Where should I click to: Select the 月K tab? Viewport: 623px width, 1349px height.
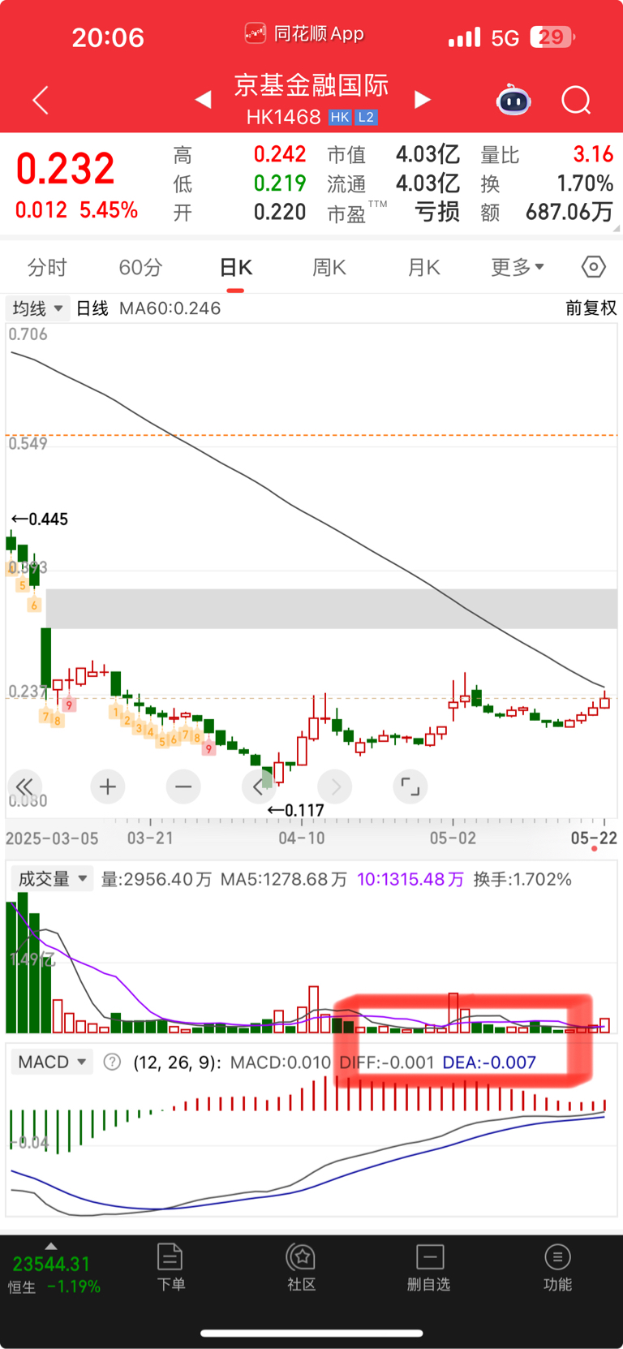[x=423, y=267]
